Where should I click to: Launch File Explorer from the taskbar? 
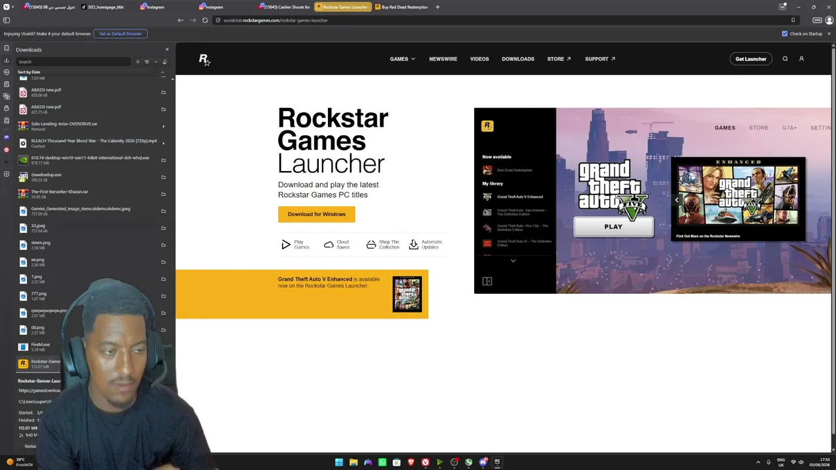tap(353, 462)
